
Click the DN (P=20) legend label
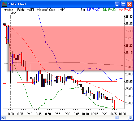110,10
